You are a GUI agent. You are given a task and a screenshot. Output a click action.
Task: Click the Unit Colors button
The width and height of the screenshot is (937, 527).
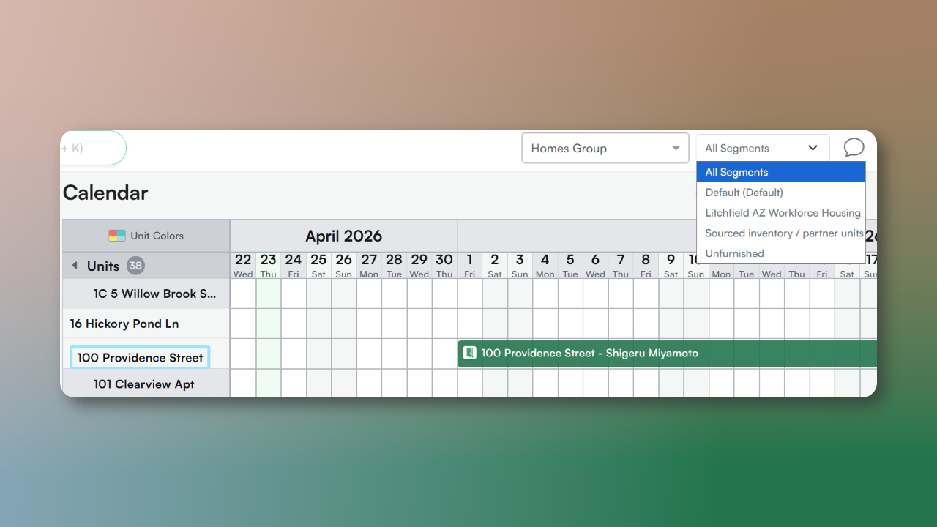point(157,236)
